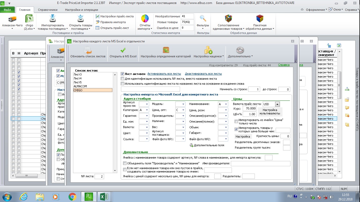
Task: Open Internet Explorer from the taskbar
Action: click(x=24, y=196)
